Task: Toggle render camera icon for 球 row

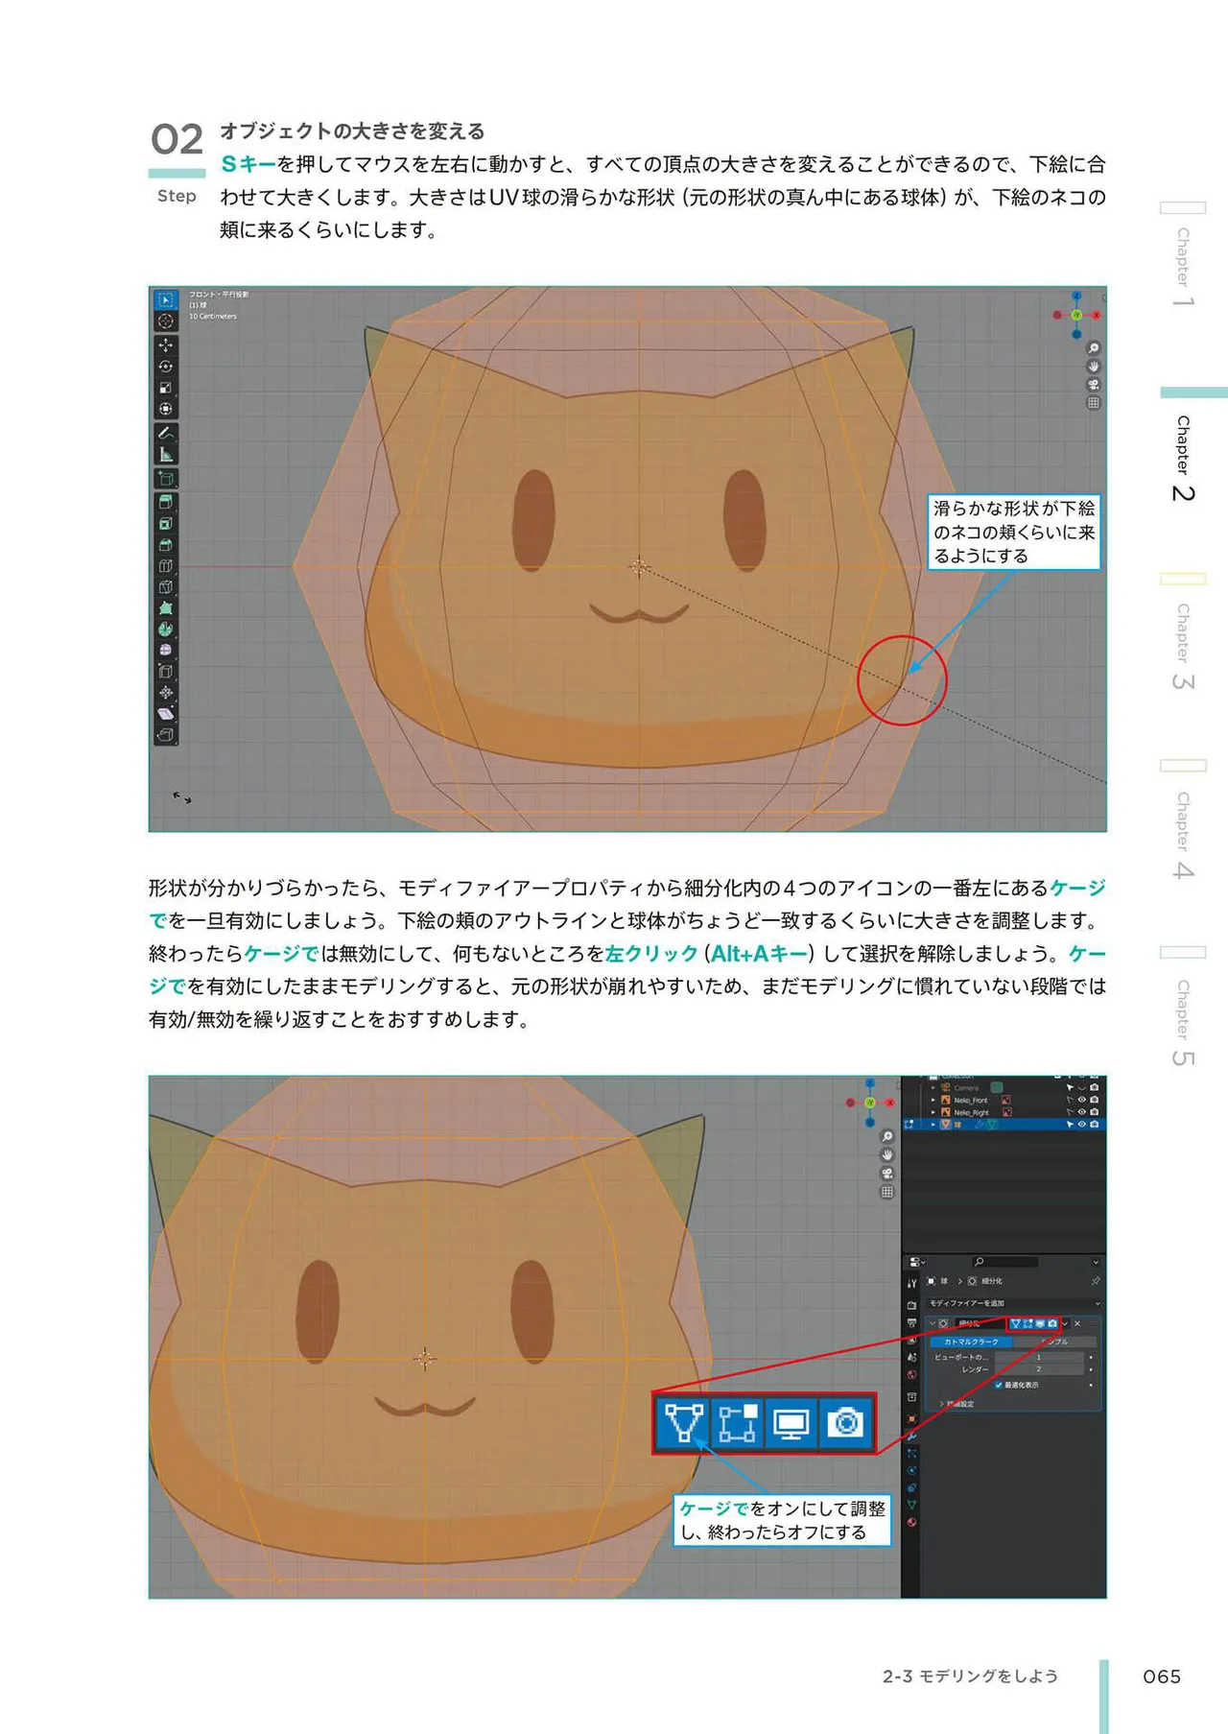Action: pyautogui.click(x=1095, y=1124)
